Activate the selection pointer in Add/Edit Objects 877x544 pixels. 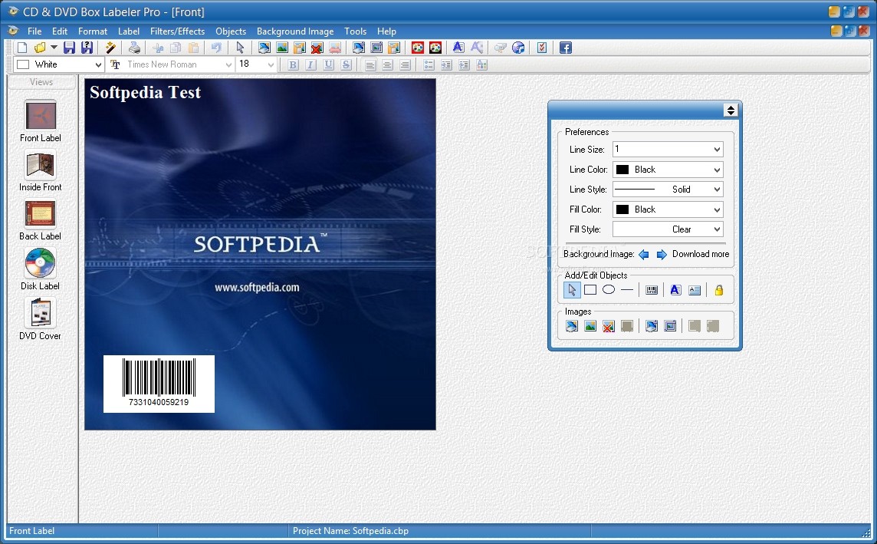coord(572,290)
